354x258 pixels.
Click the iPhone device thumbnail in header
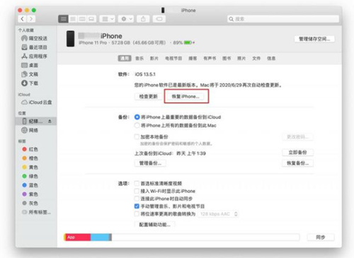click(x=70, y=39)
